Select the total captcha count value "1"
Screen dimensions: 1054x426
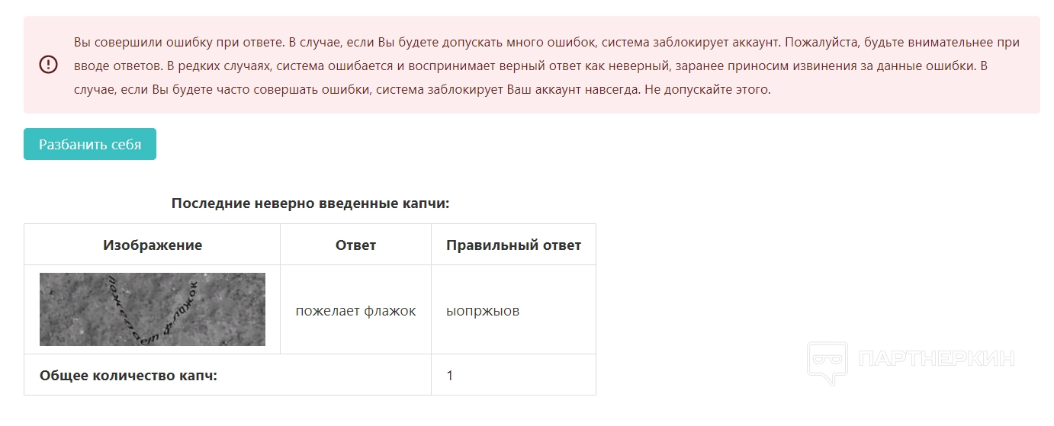coord(450,375)
